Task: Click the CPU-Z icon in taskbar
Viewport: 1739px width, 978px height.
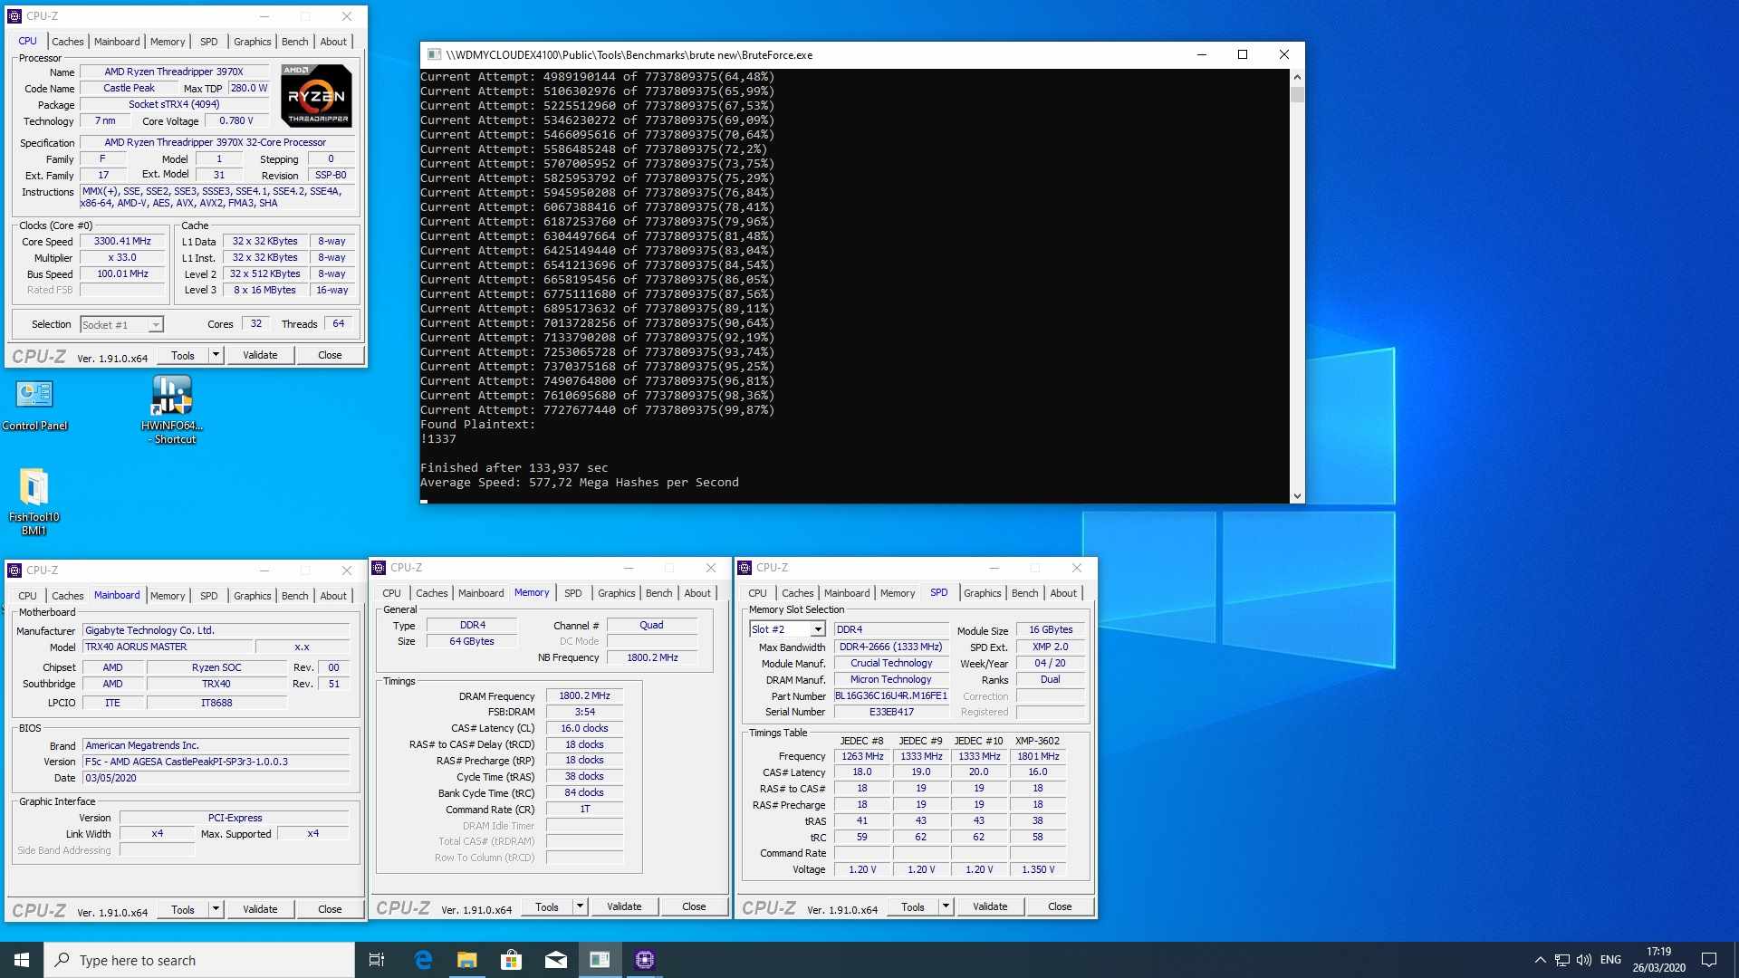Action: tap(644, 960)
